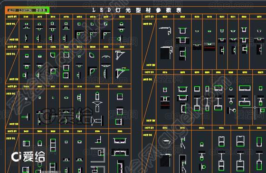
Task: Select the green U-channel profile above black recess
Action: (182, 31)
